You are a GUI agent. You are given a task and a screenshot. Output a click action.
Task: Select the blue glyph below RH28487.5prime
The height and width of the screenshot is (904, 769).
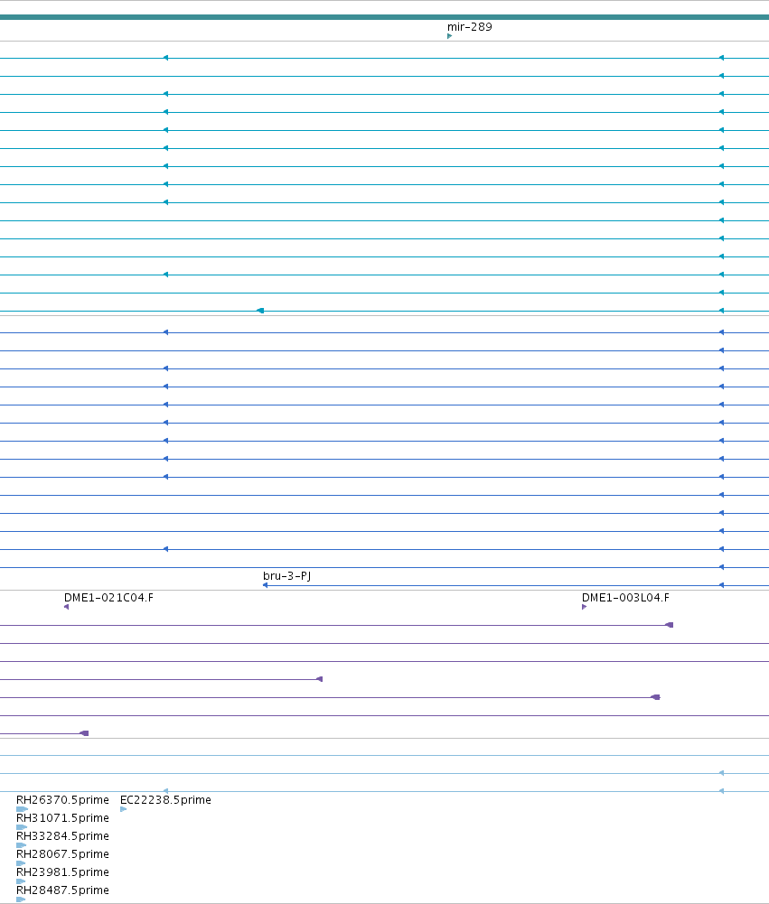[20, 899]
